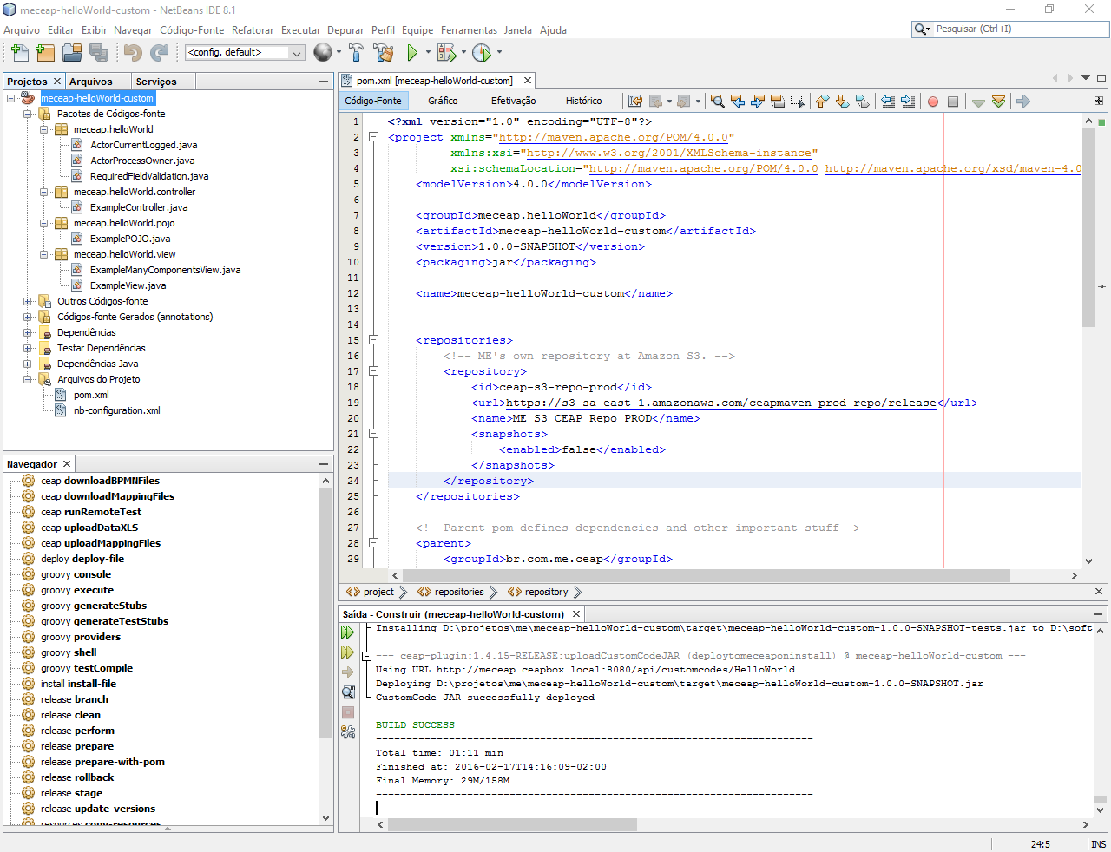Screen dimensions: 1111x852
Task: Click the editor horizontal scrollbar thumb
Action: (707, 576)
